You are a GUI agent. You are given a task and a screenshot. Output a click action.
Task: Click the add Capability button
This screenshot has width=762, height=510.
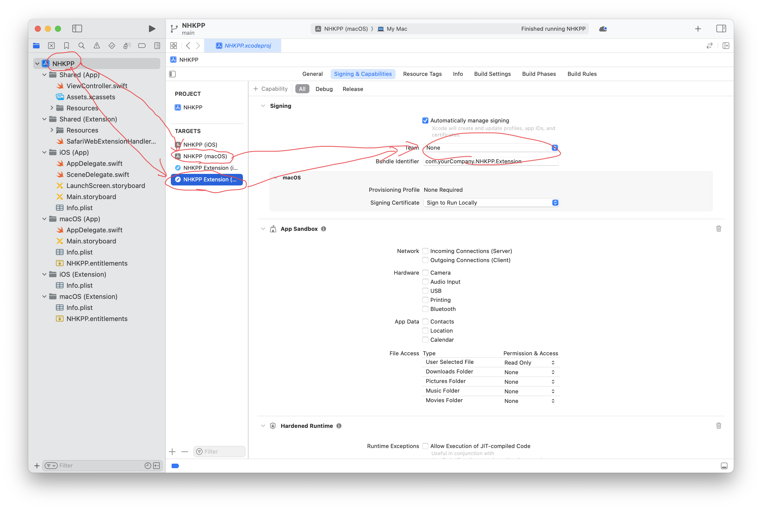tap(271, 89)
